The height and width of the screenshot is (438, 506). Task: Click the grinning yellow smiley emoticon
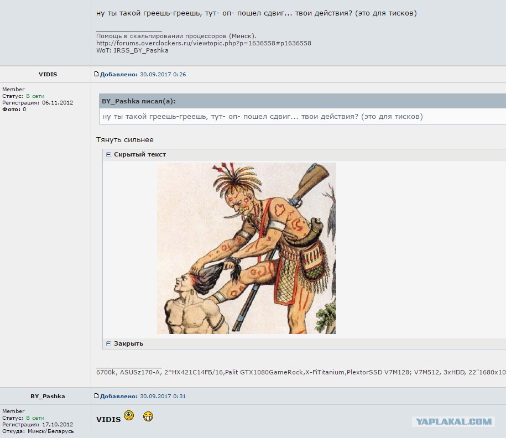pyautogui.click(x=148, y=416)
